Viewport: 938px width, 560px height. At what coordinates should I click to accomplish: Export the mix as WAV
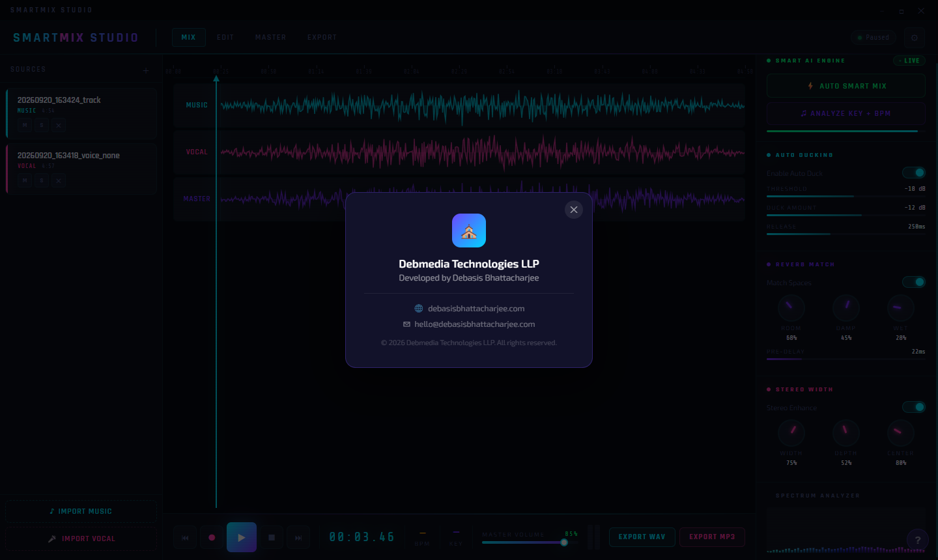(x=642, y=537)
